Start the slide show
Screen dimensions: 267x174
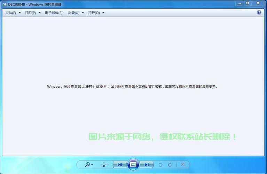pyautogui.click(x=133, y=165)
